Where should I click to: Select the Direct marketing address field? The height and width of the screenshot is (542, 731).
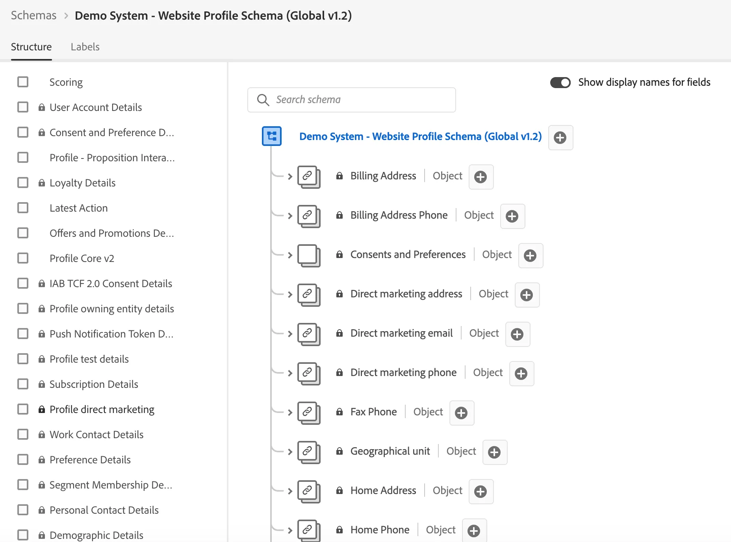coord(406,294)
